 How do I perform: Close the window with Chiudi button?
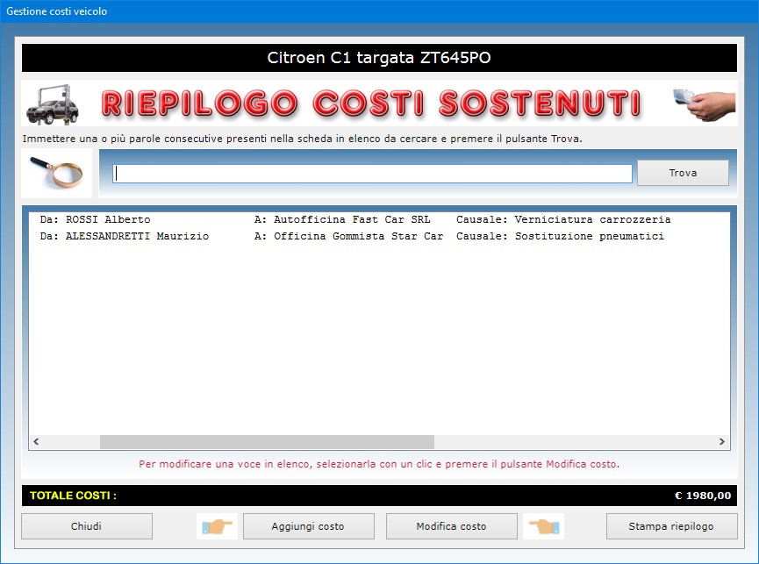pyautogui.click(x=87, y=526)
